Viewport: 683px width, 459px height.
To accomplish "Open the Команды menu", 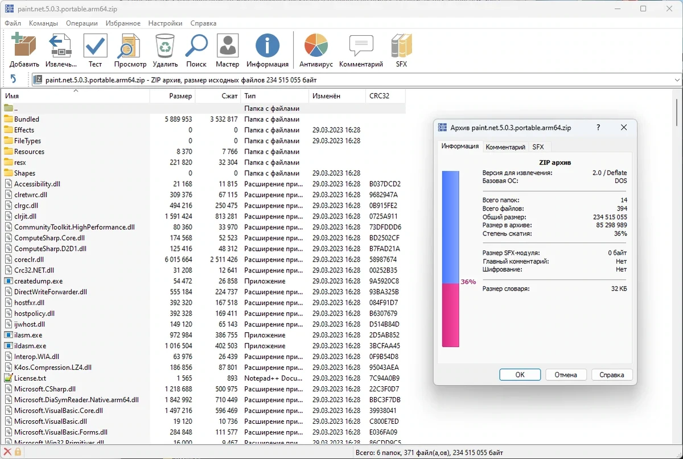I will (x=44, y=23).
